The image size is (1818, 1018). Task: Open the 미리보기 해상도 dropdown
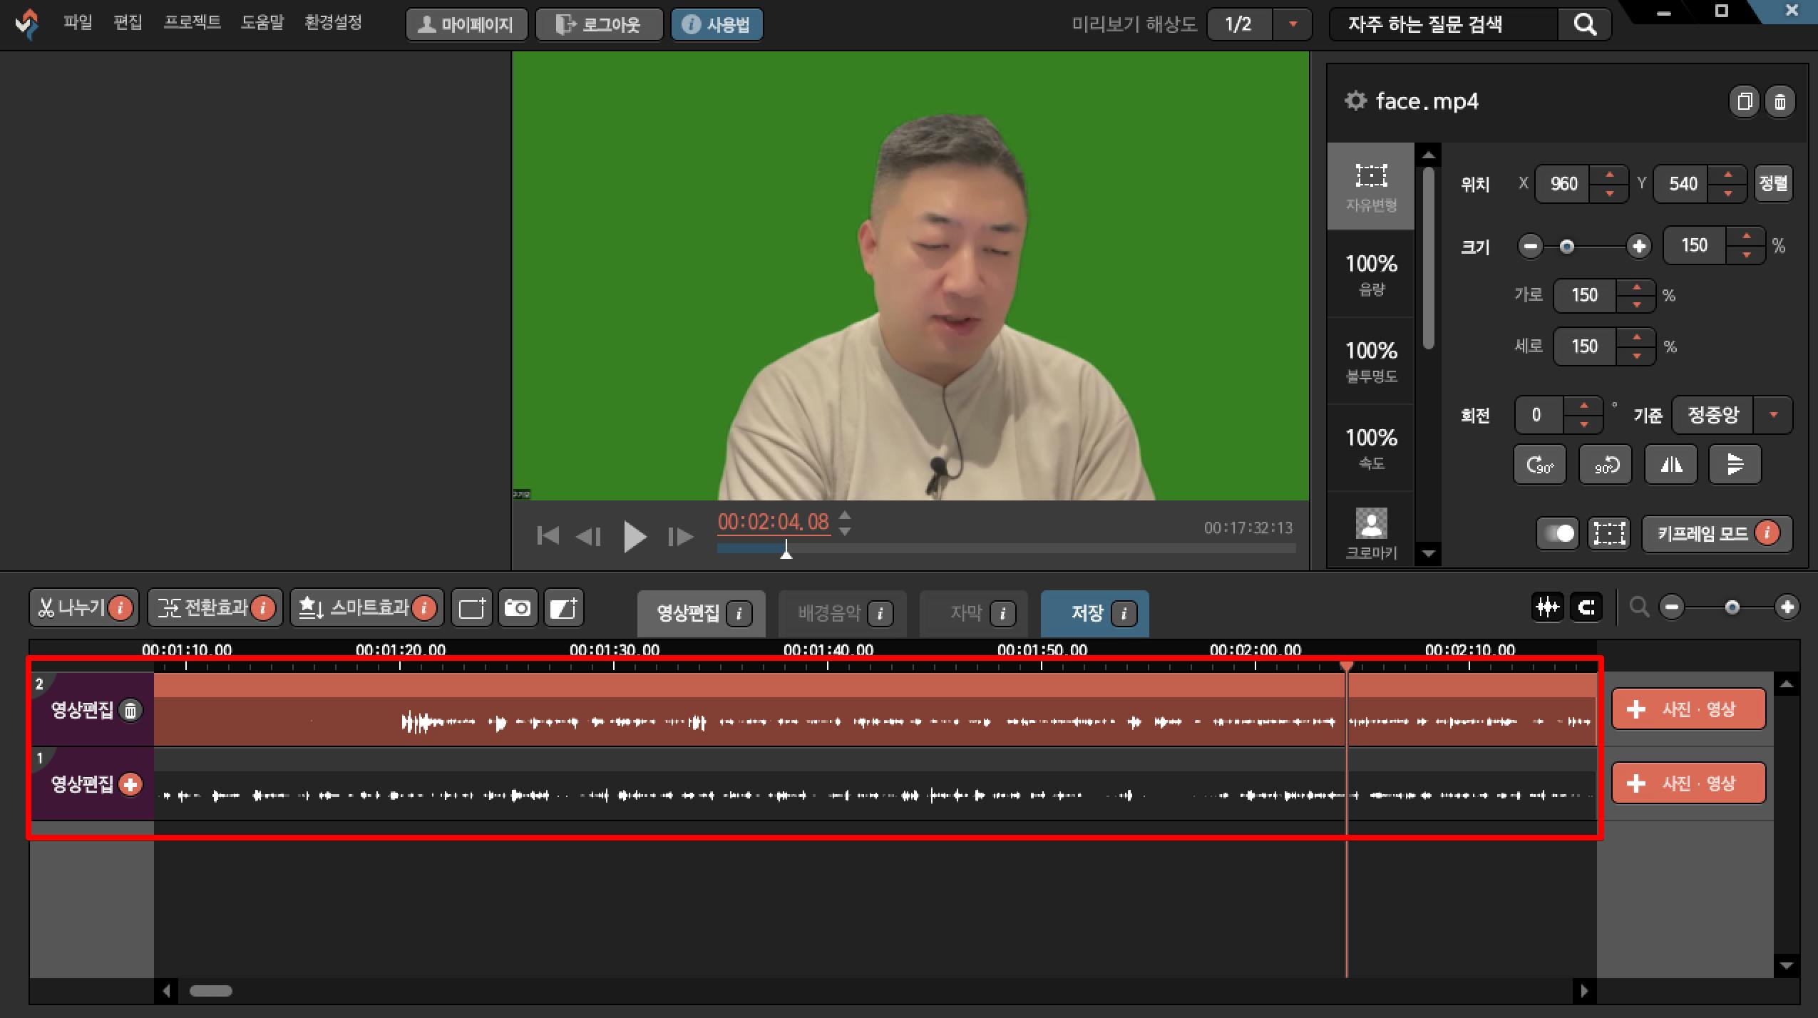point(1293,25)
